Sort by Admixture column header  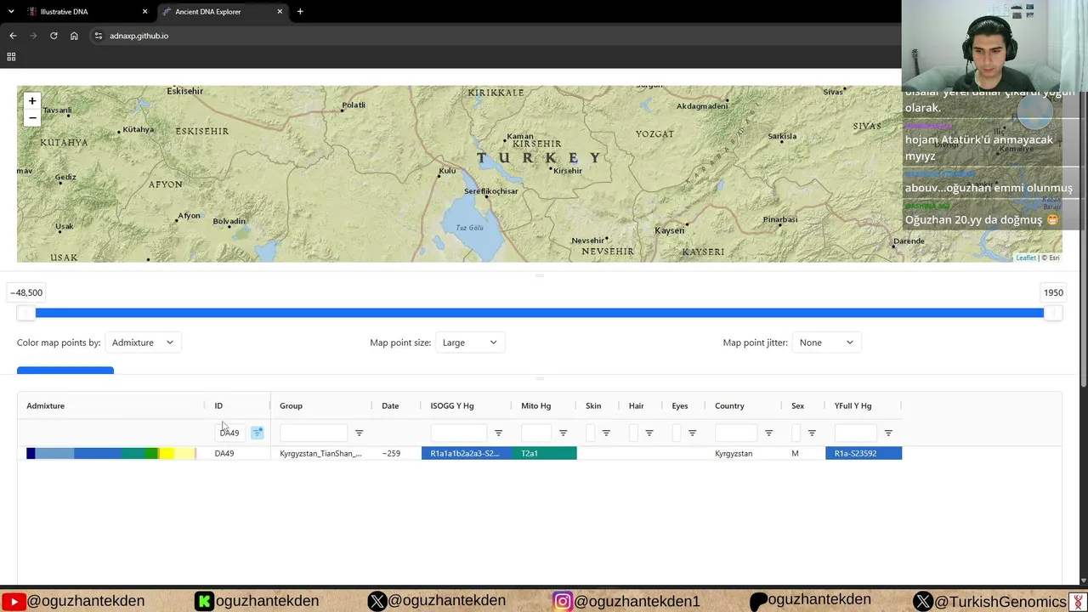tap(46, 405)
